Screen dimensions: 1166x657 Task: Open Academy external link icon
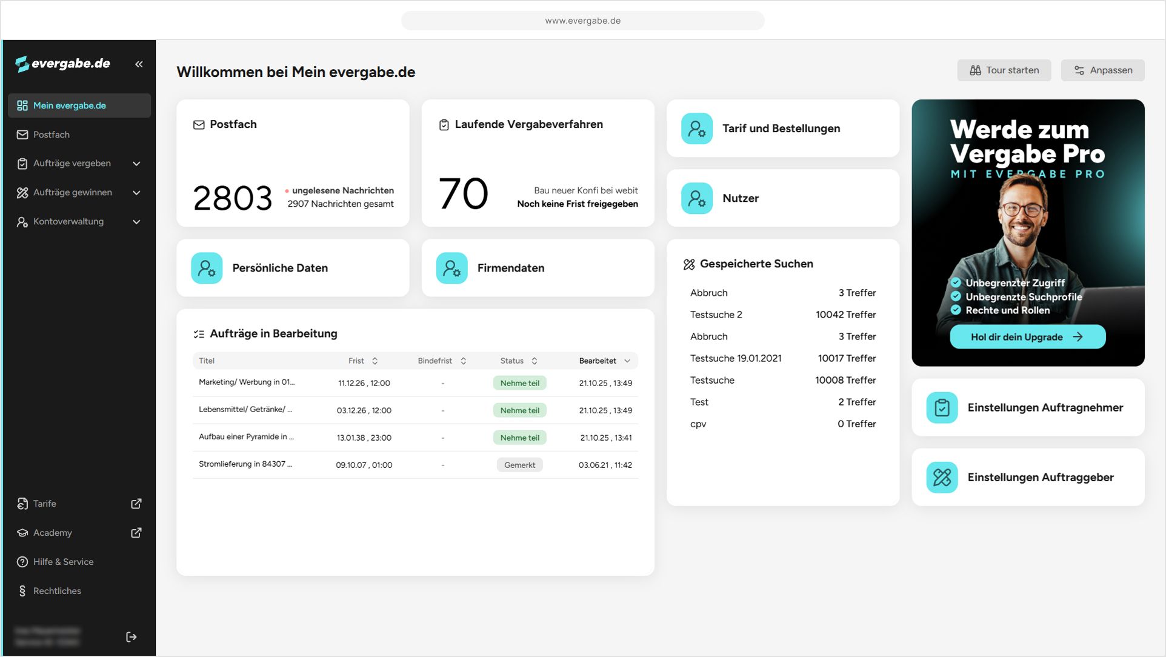(x=136, y=533)
